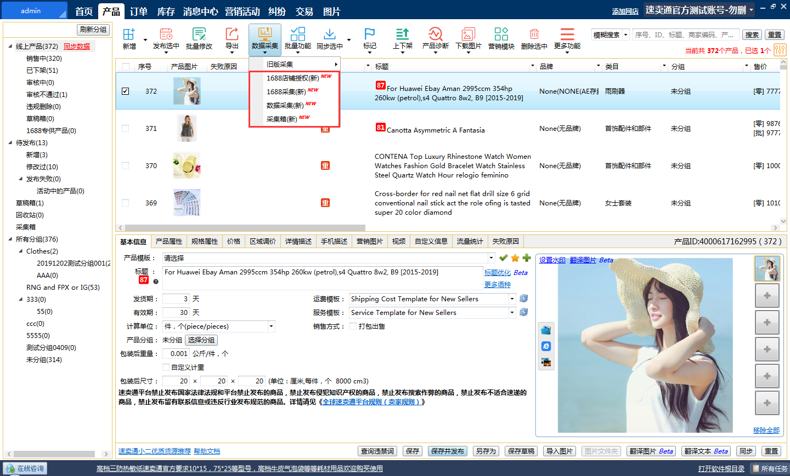Click the 批量修改 batch edit icon
790x476 pixels.
pos(199,34)
